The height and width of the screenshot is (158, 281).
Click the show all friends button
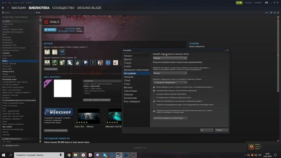(51, 69)
